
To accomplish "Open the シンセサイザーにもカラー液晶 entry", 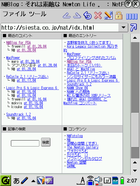I will (x=91, y=77).
